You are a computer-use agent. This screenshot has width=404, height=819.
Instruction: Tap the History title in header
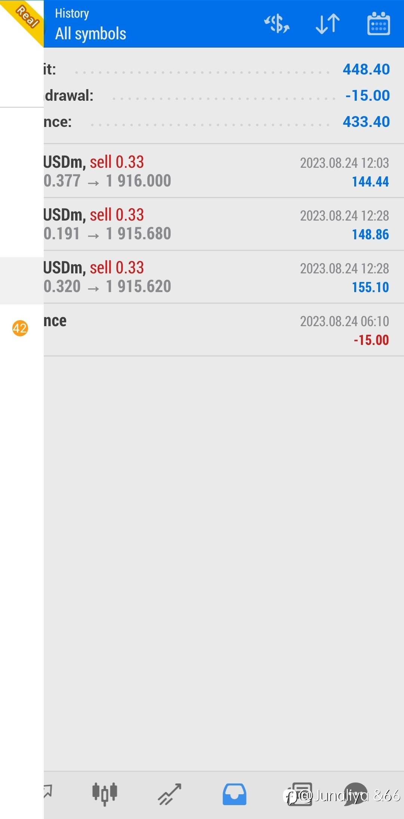click(x=72, y=13)
